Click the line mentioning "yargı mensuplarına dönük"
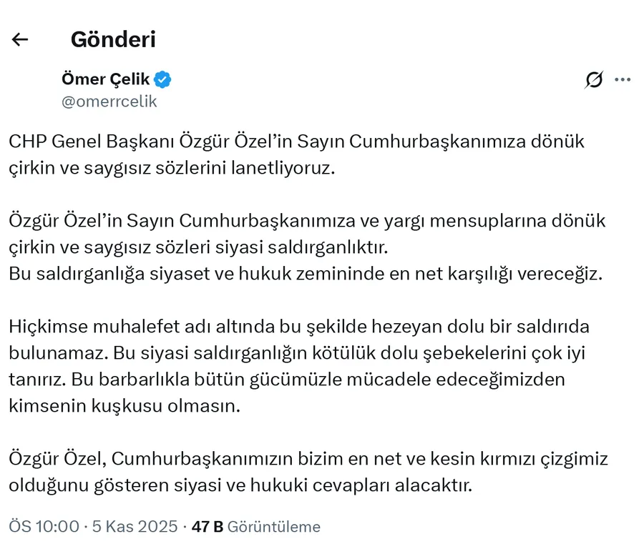Image resolution: width=644 pixels, height=549 pixels. click(x=307, y=220)
